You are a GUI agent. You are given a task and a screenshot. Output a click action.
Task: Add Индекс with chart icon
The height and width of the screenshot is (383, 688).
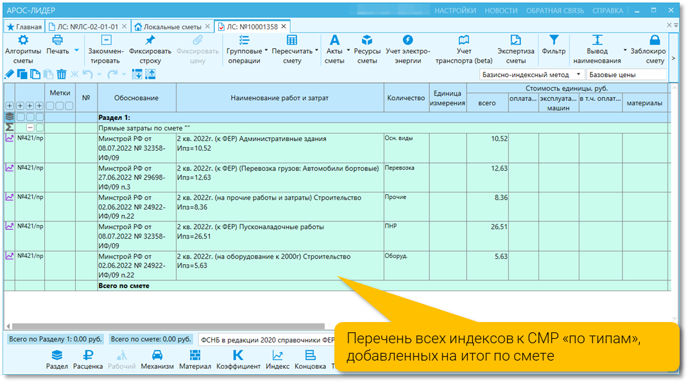pyautogui.click(x=277, y=360)
